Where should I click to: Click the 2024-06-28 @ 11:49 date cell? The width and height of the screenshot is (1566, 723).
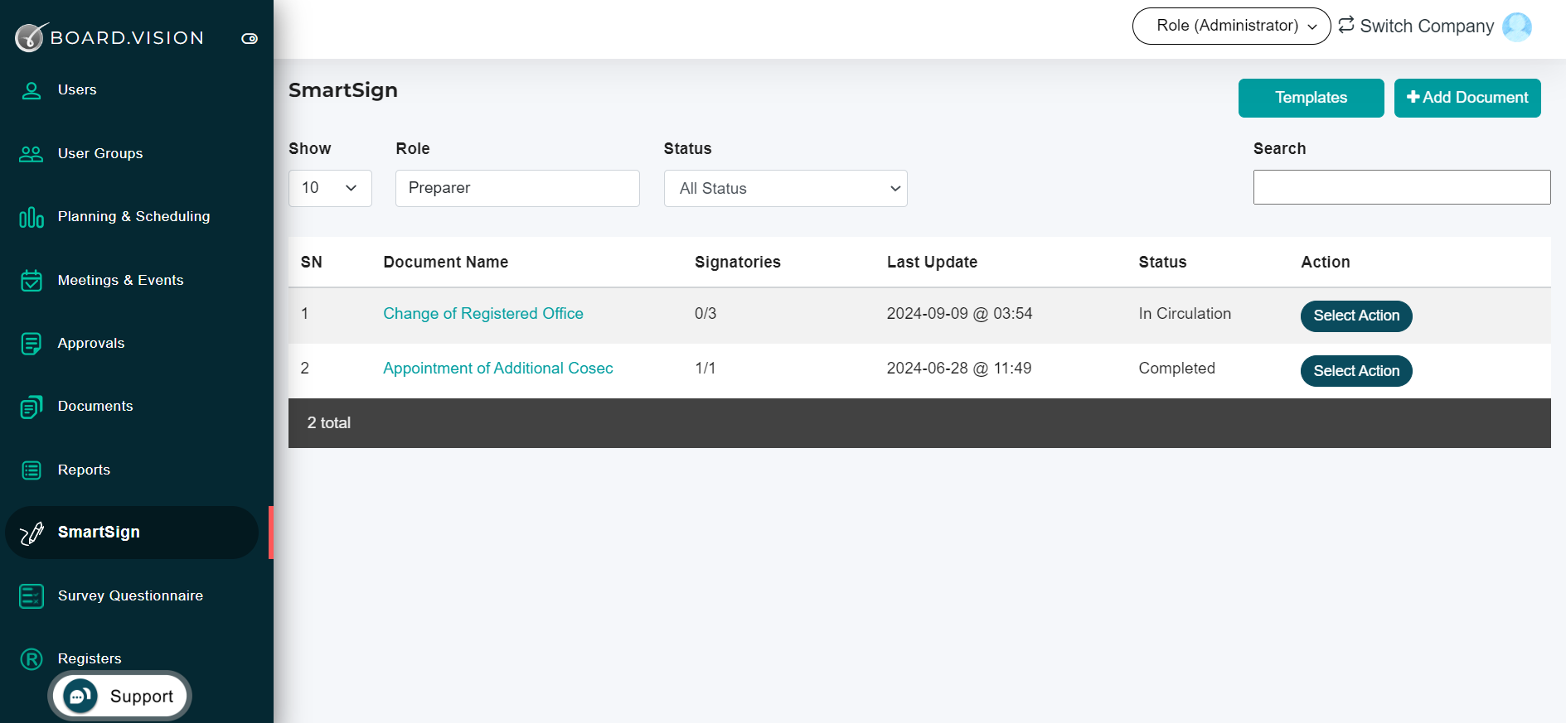coord(959,369)
